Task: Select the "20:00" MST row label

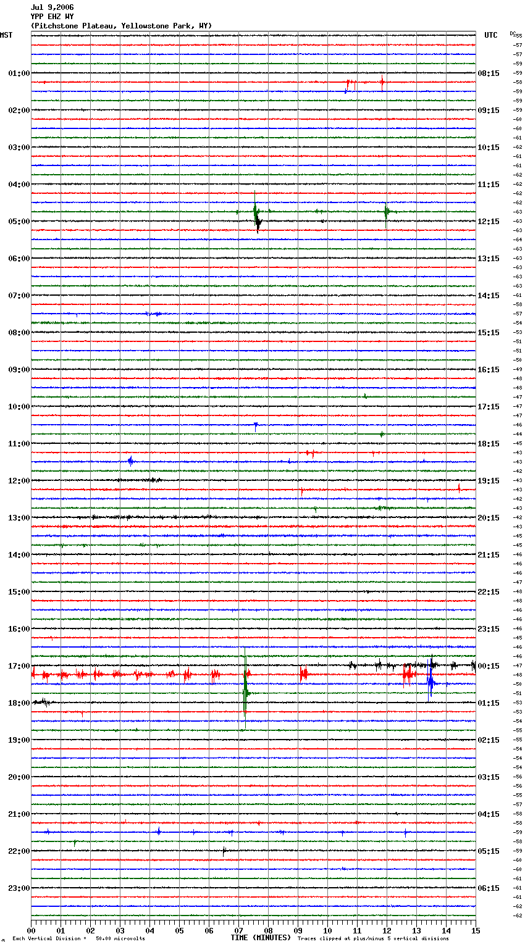Action: click(x=19, y=777)
